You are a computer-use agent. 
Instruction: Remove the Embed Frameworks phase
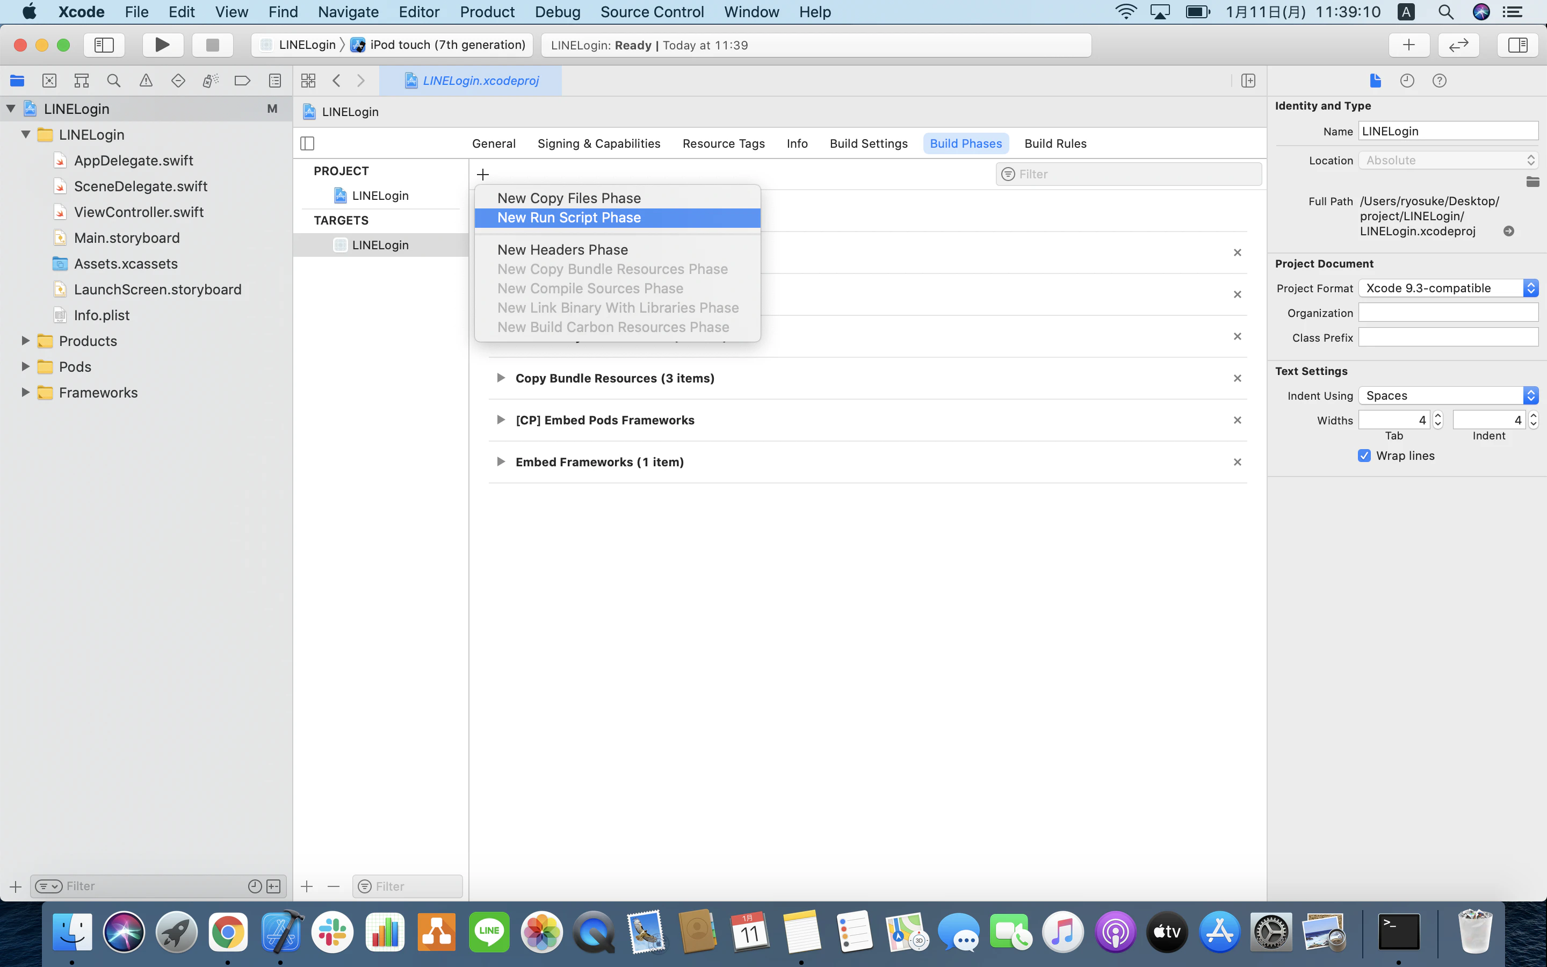[x=1237, y=462]
